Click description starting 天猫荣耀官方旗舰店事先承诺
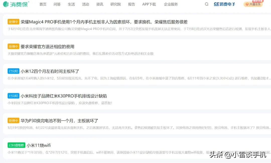The image size is (271, 163). tap(81, 54)
